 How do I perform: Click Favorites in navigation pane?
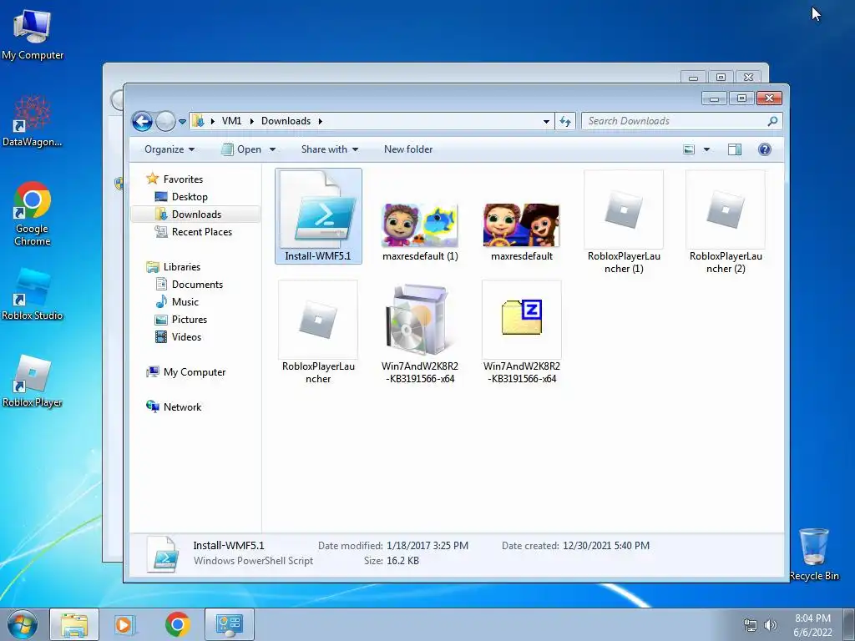tap(183, 179)
